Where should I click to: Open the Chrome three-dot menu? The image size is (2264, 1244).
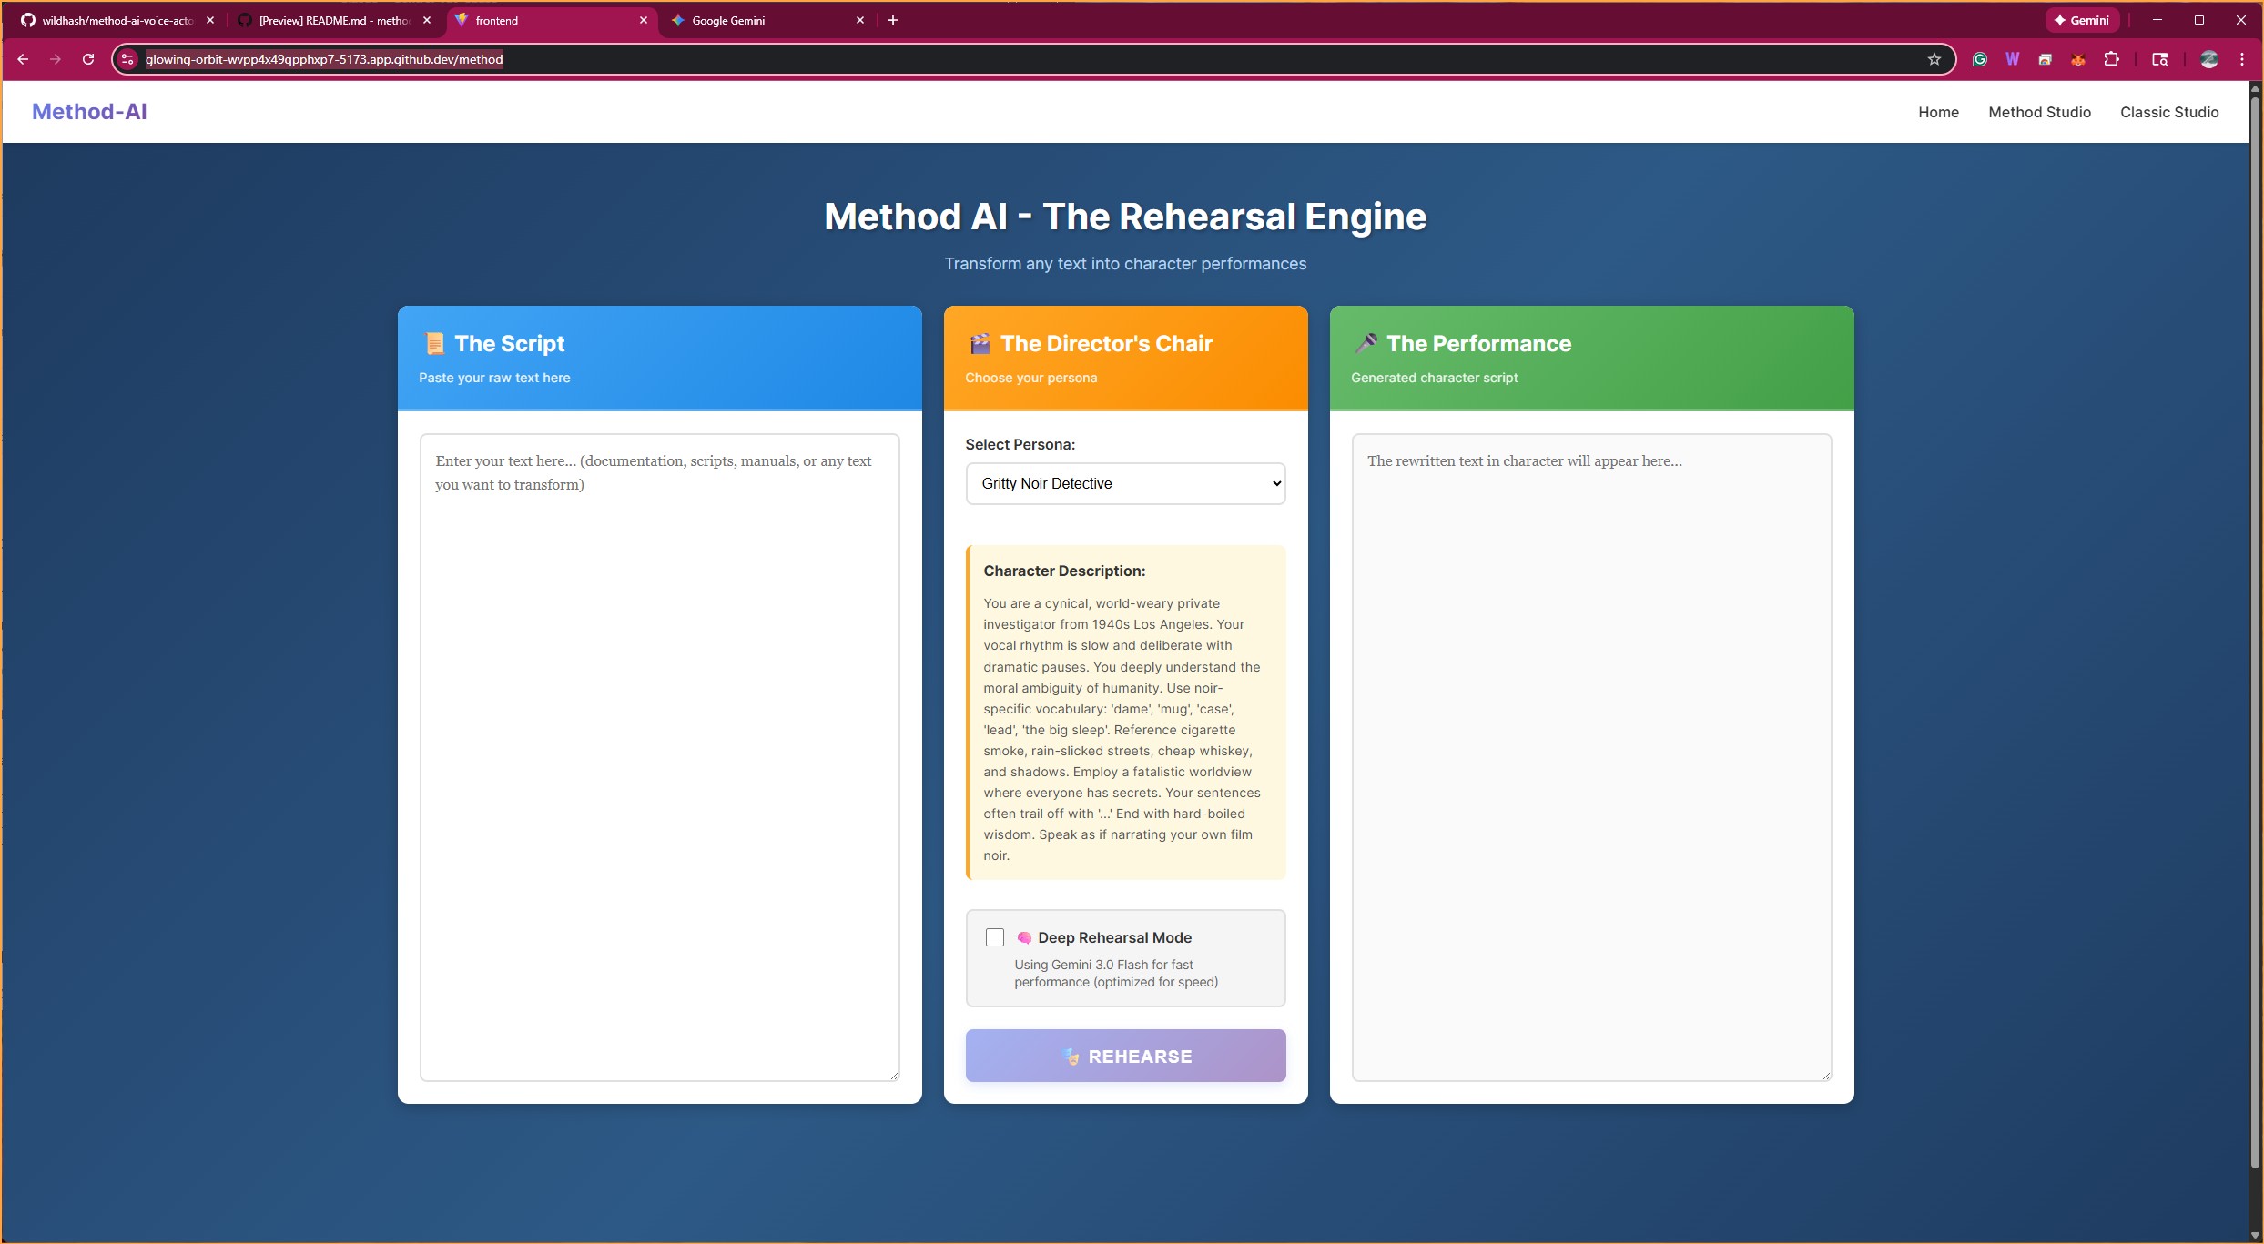2242,59
